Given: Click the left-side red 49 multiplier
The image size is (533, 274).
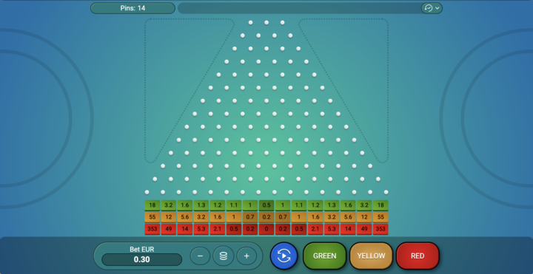Looking at the screenshot, I should click(169, 229).
